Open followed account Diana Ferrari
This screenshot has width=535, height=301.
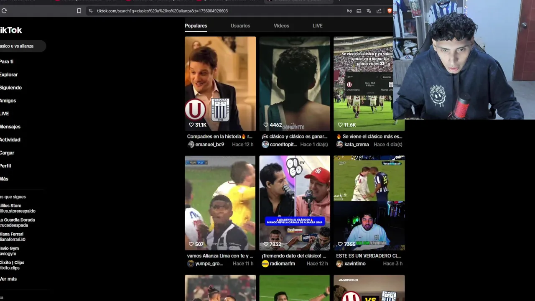(13, 237)
